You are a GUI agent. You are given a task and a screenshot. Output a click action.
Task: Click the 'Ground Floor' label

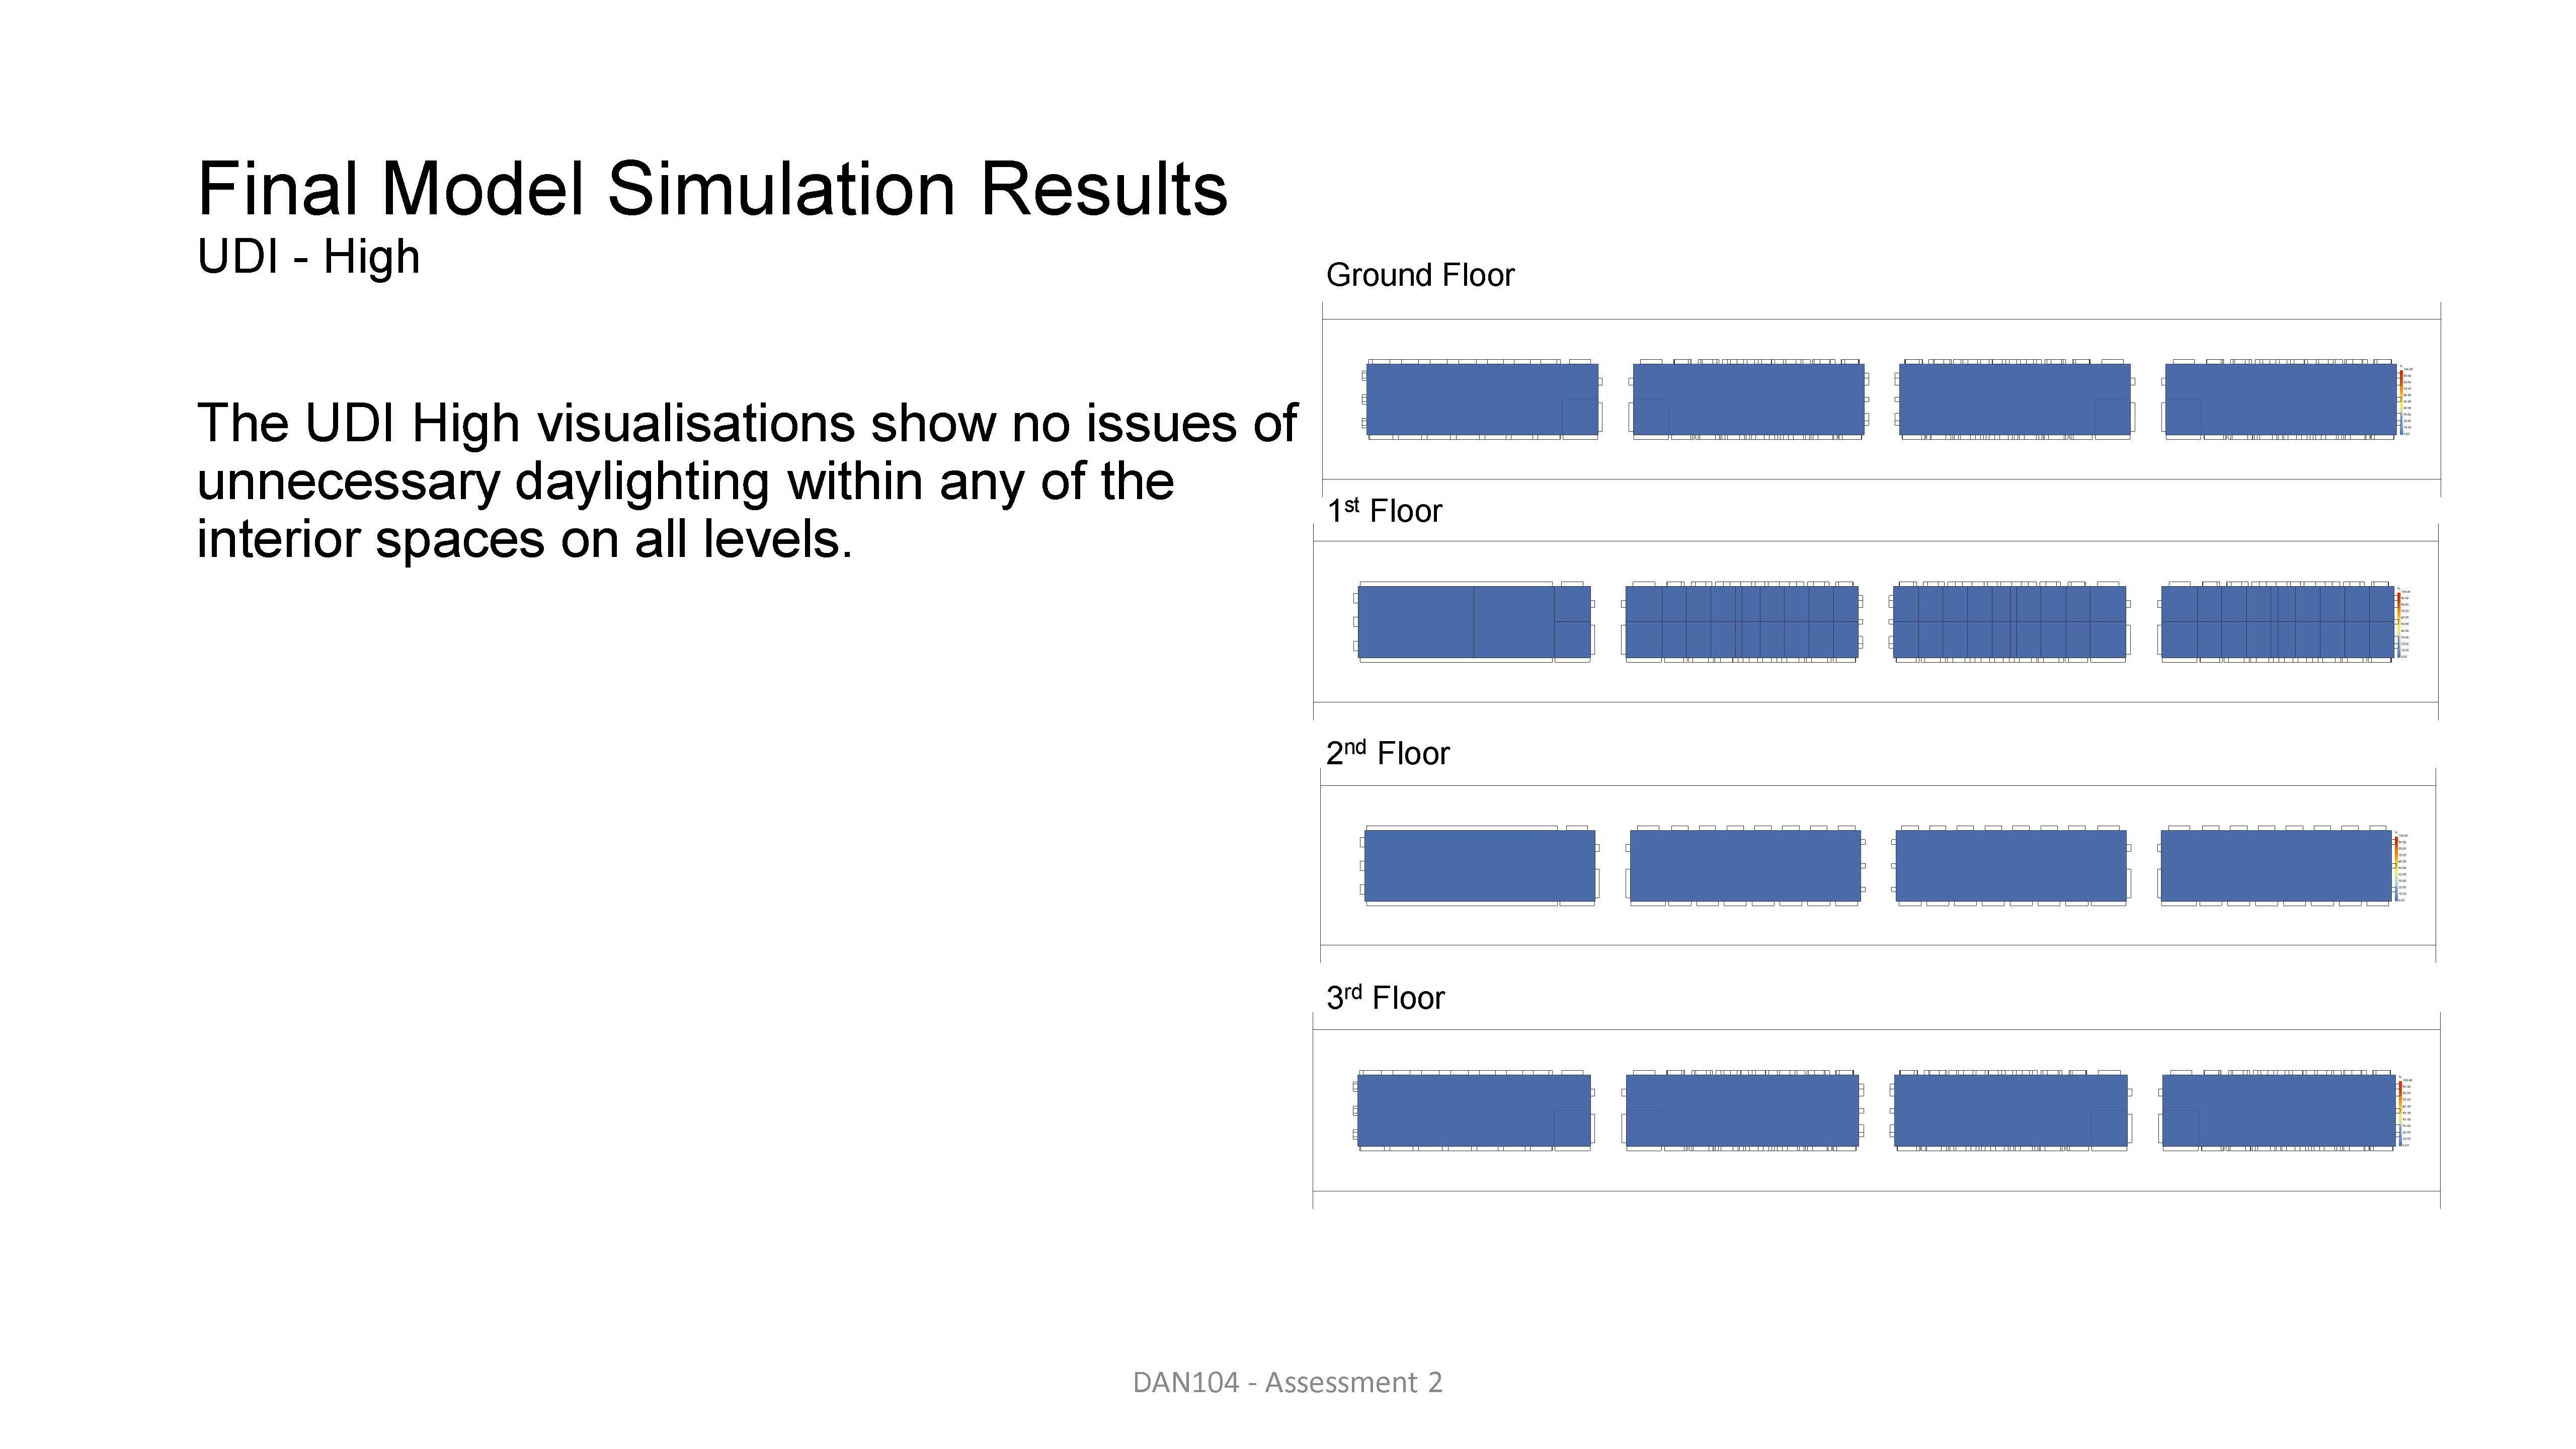[x=1419, y=275]
